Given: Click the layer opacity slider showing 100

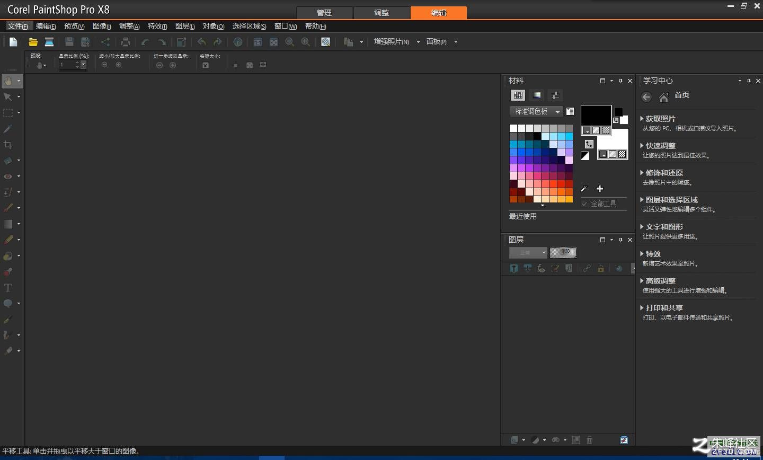Looking at the screenshot, I should click(563, 253).
